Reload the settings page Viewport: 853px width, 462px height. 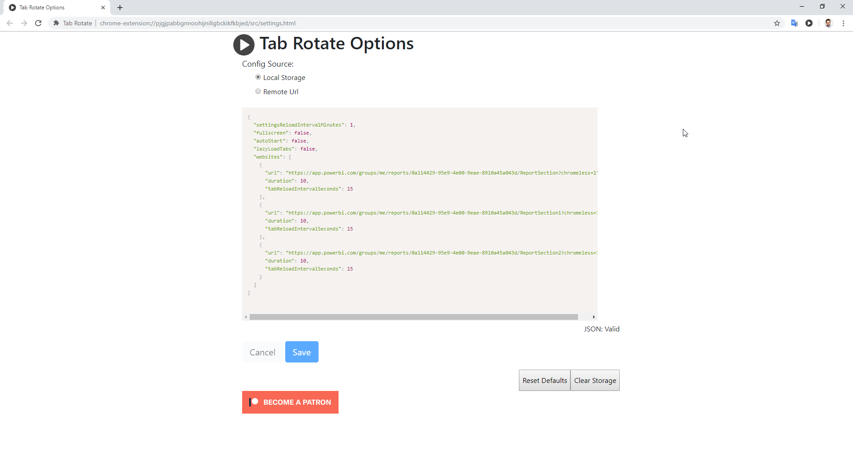click(x=38, y=23)
